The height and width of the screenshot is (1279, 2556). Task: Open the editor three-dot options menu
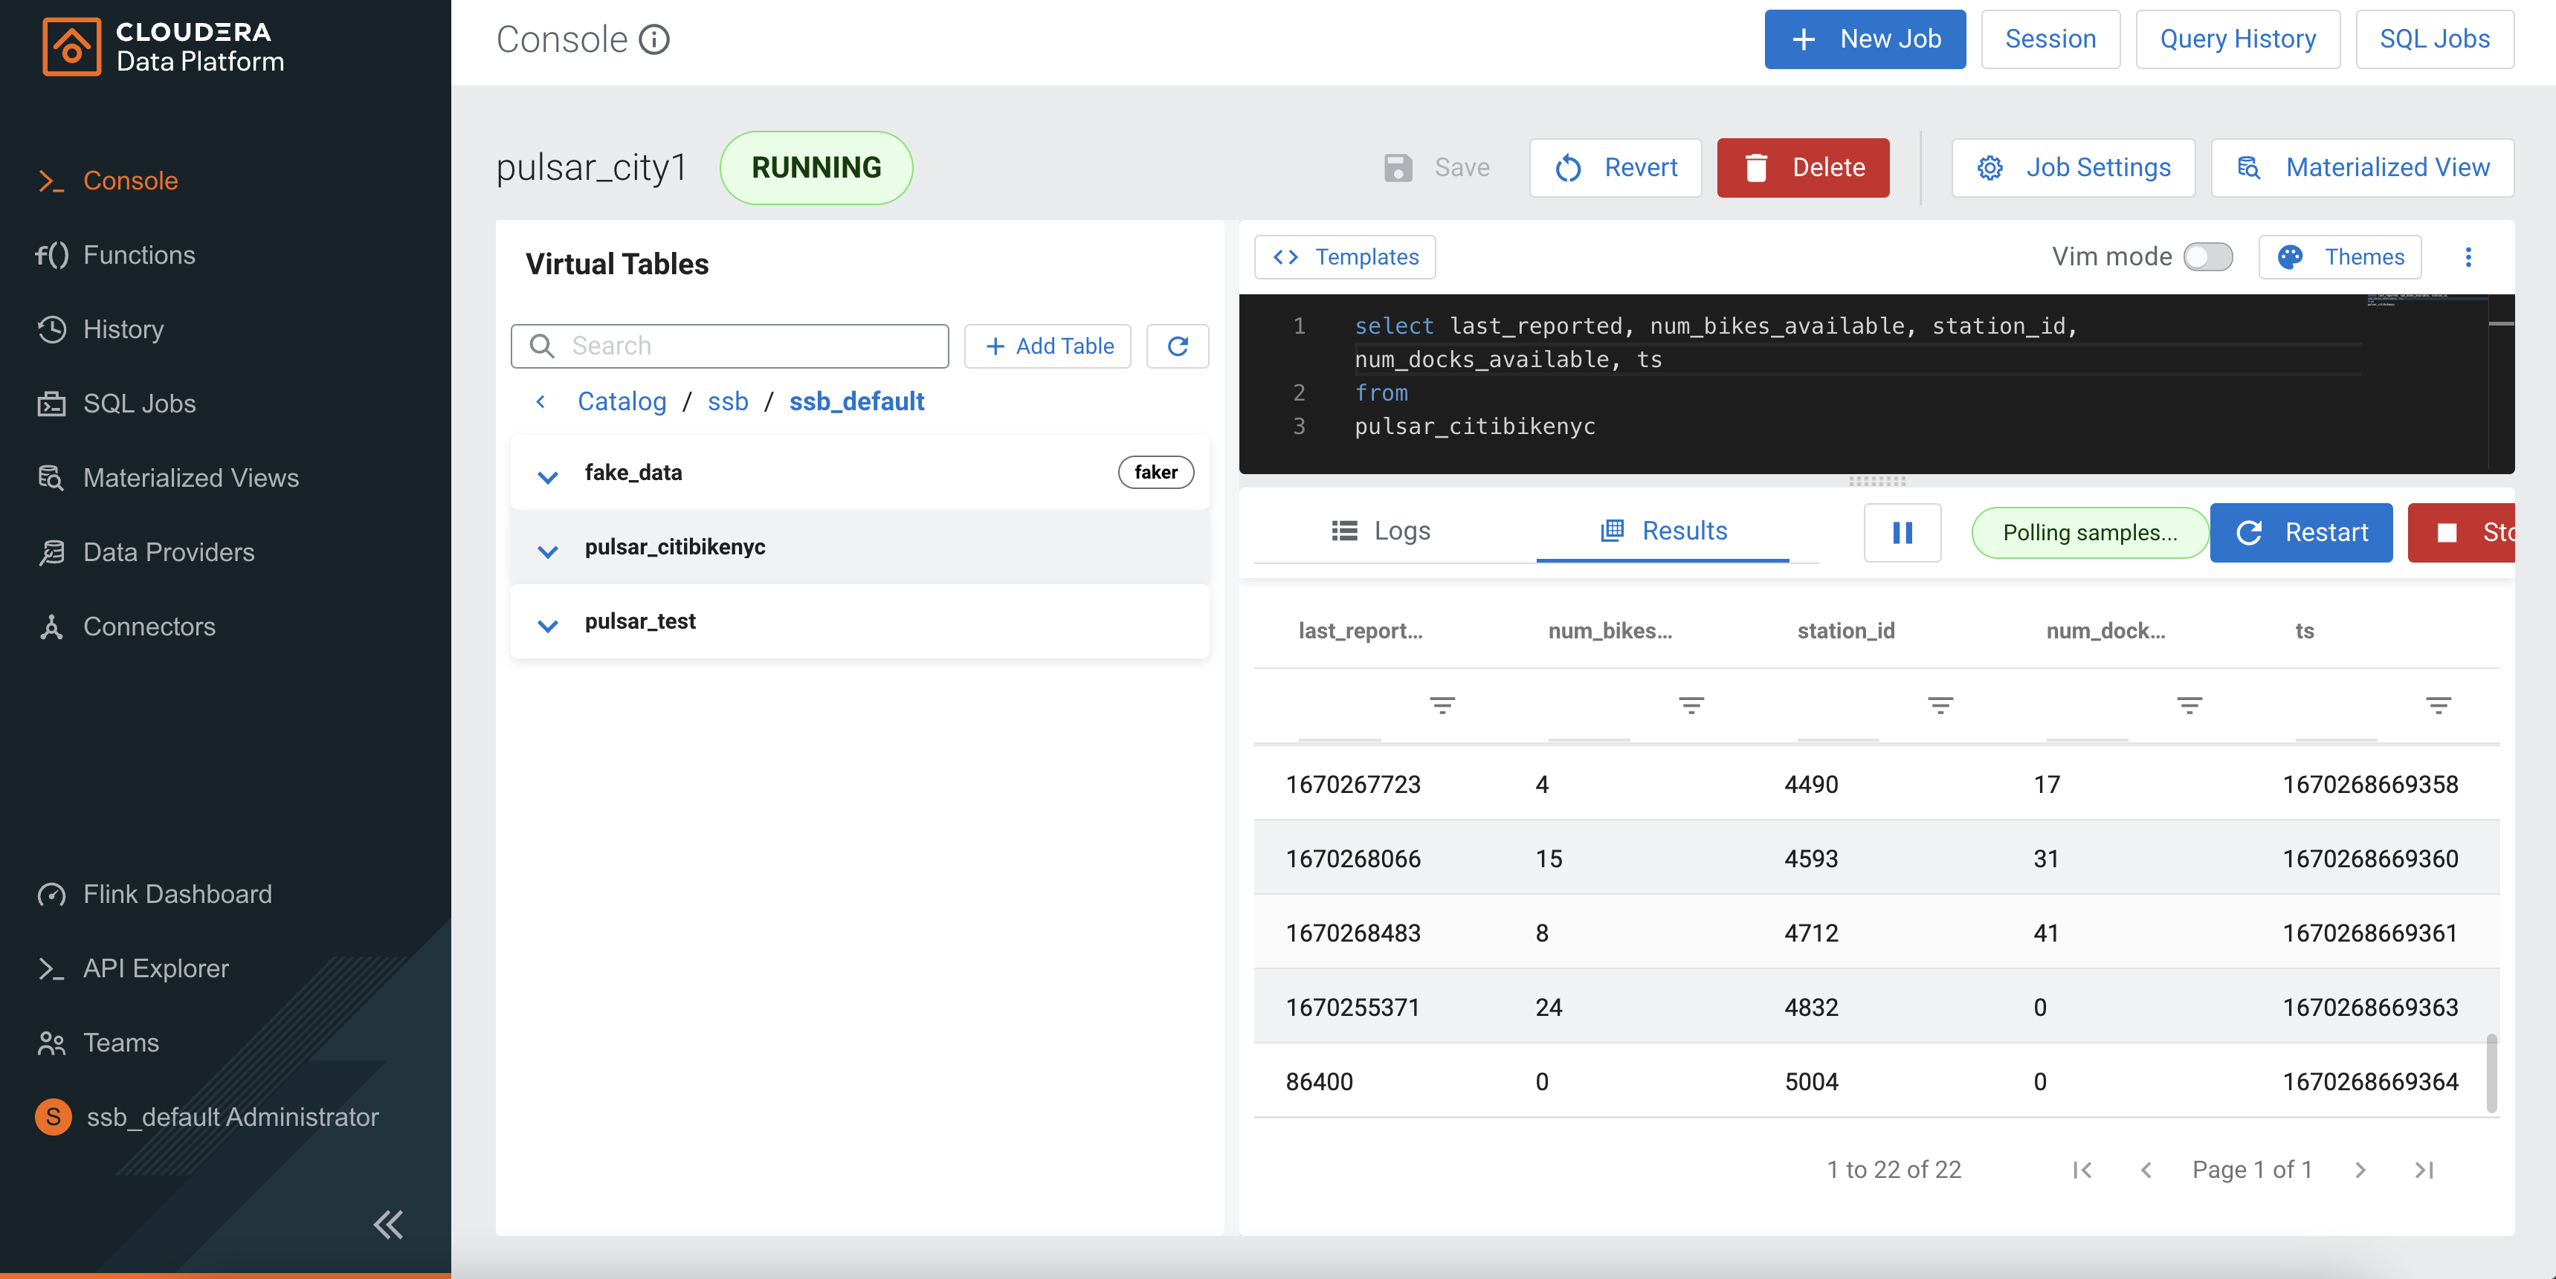[x=2468, y=258]
